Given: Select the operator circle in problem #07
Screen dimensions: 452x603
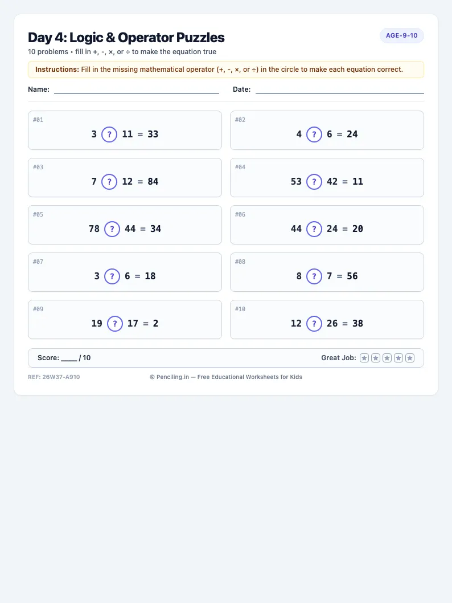Looking at the screenshot, I should point(112,276).
